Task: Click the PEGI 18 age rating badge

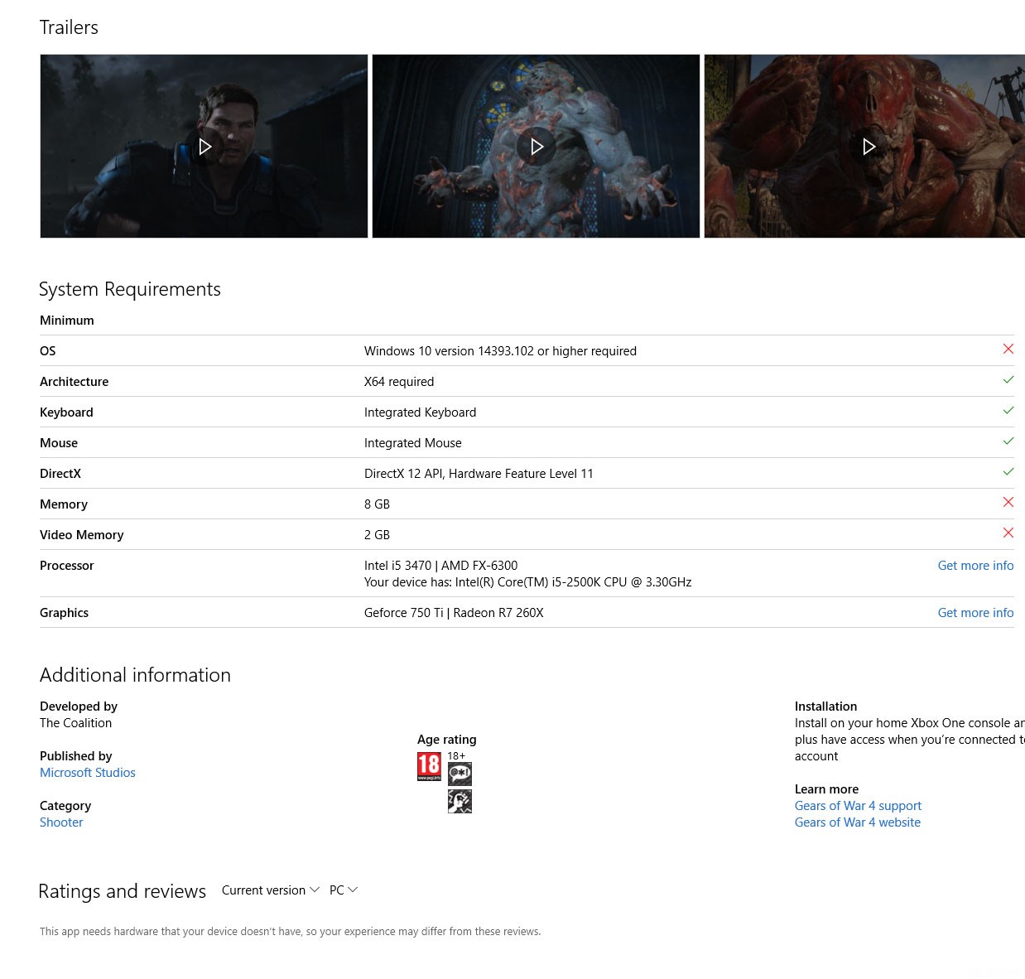Action: coord(429,766)
